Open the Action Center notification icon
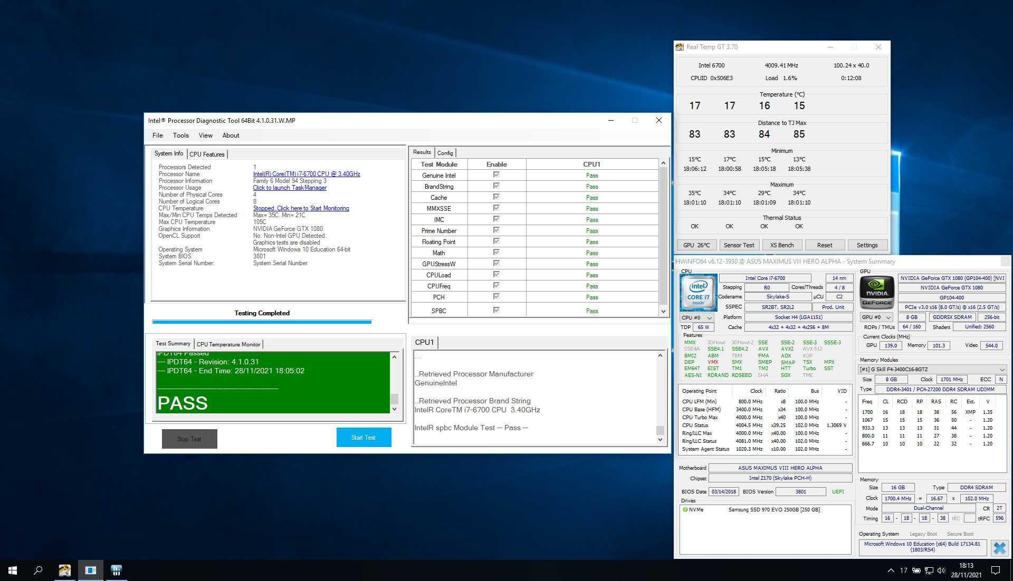Image resolution: width=1013 pixels, height=581 pixels. (996, 570)
